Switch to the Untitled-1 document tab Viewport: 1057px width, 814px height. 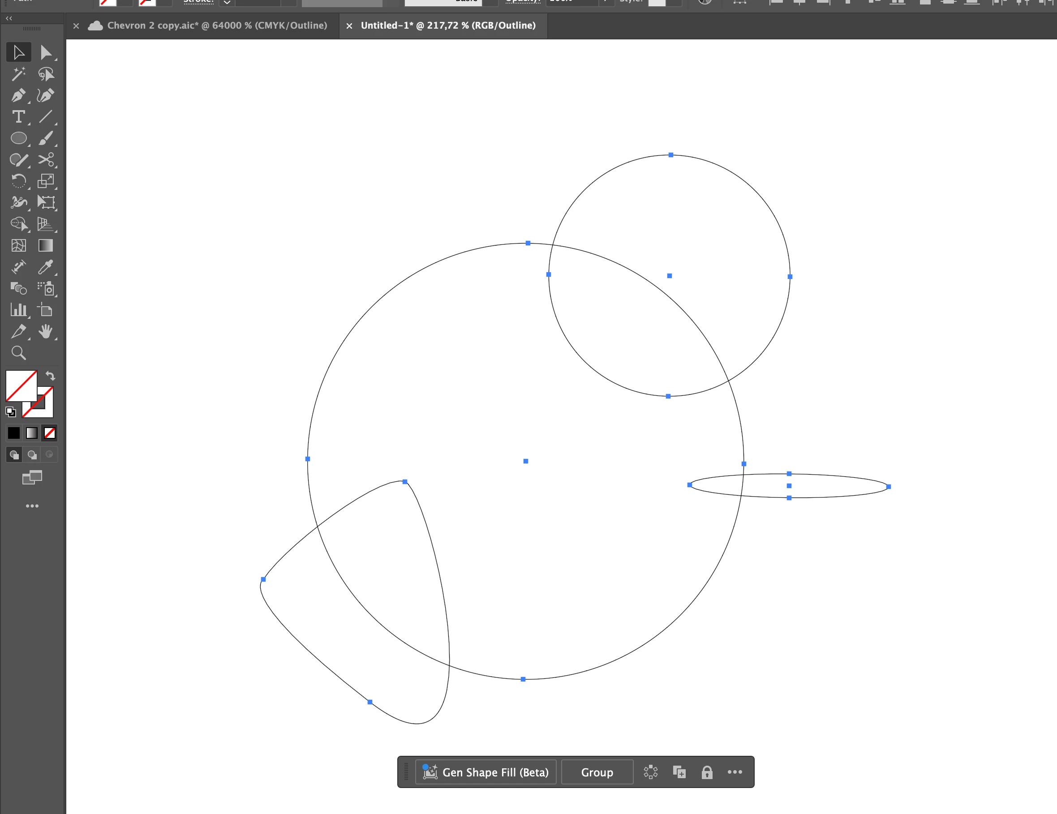[x=448, y=25]
